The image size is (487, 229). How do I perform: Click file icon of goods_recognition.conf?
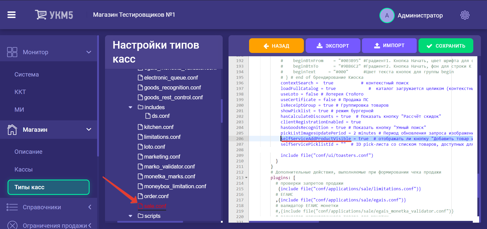140,87
